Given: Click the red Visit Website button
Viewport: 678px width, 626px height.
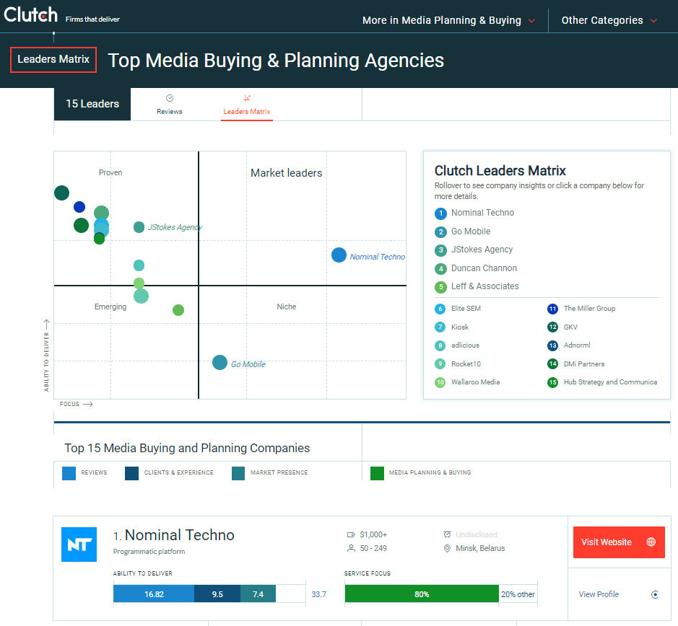Looking at the screenshot, I should [x=619, y=542].
